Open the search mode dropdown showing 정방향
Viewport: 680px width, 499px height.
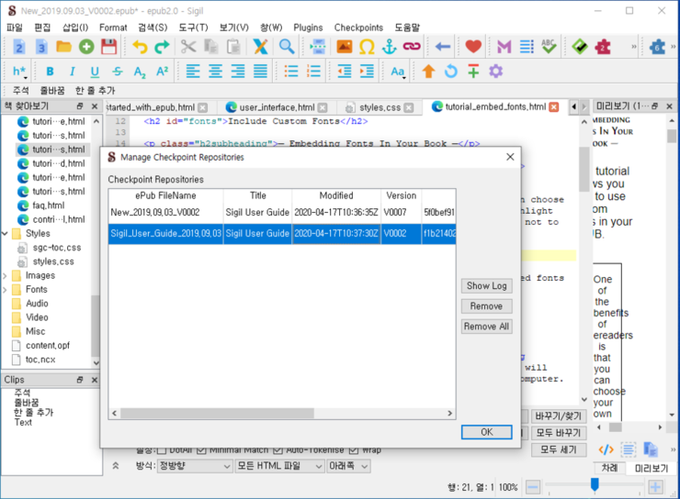point(195,466)
